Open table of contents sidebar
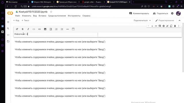This screenshot has height=103, width=184. (x=8, y=22)
